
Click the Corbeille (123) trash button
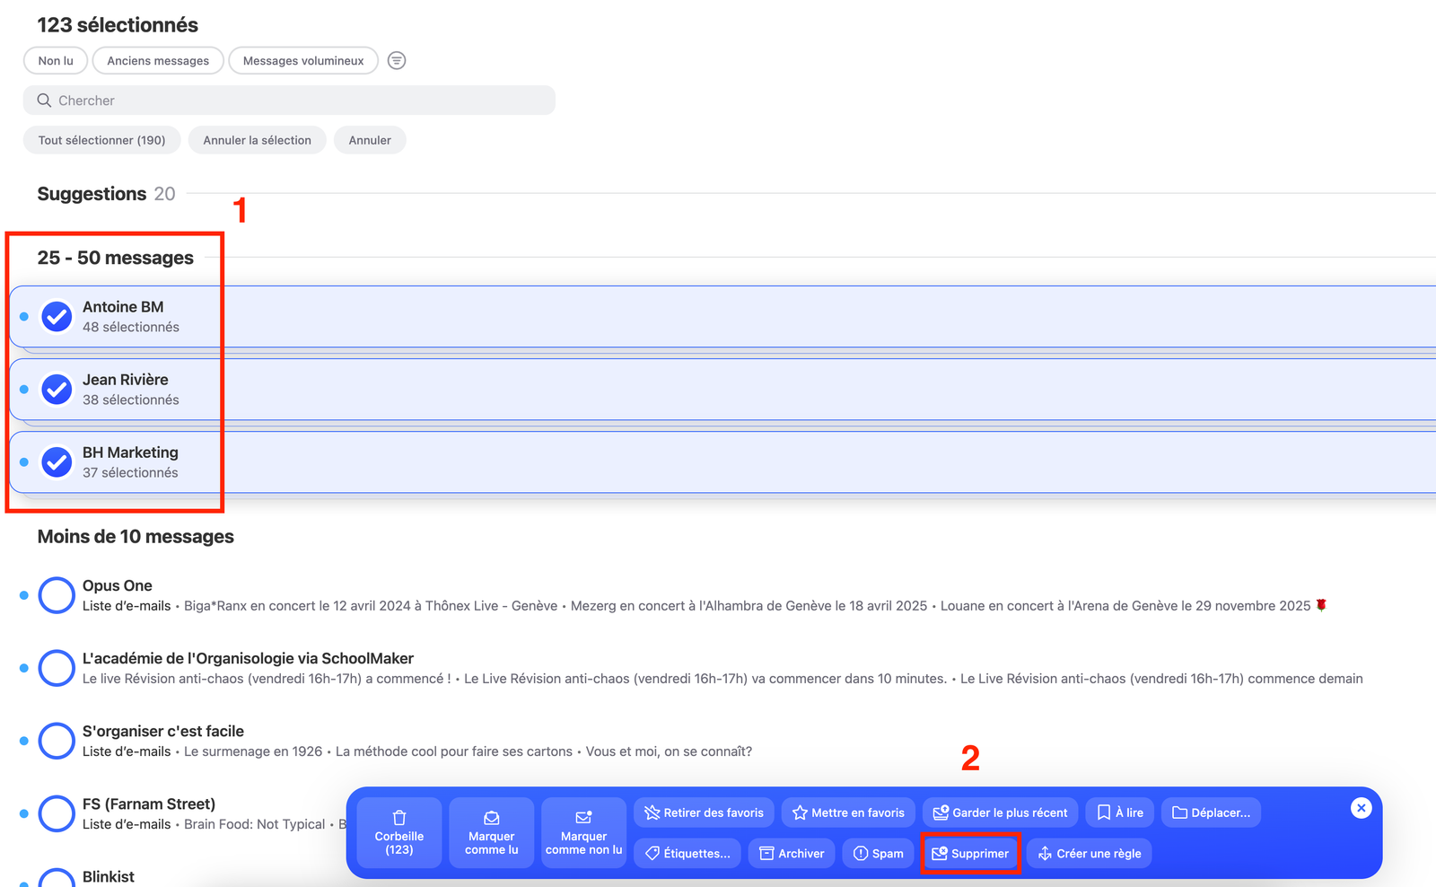399,832
